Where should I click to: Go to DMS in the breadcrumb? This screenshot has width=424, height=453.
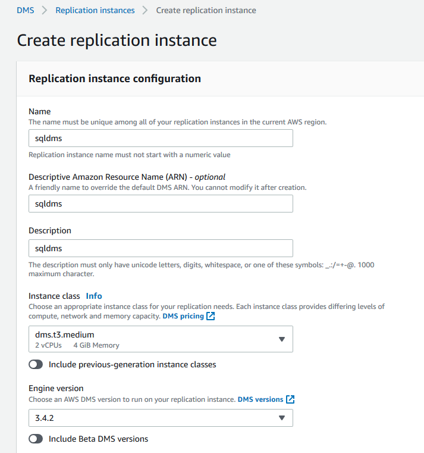25,10
